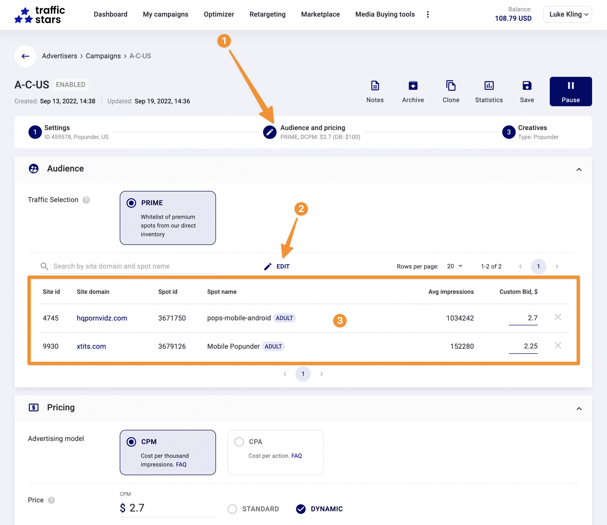Navigate to Campaigns breadcrumb
Image resolution: width=607 pixels, height=525 pixels.
103,56
